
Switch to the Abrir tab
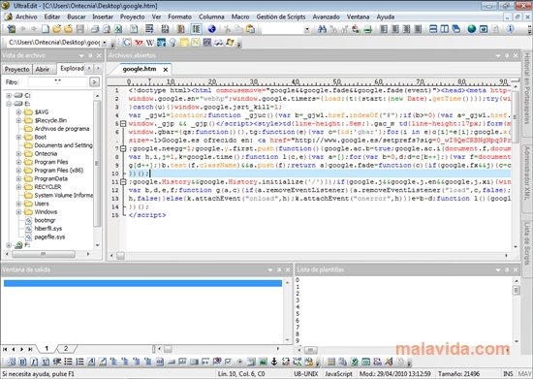(43, 69)
